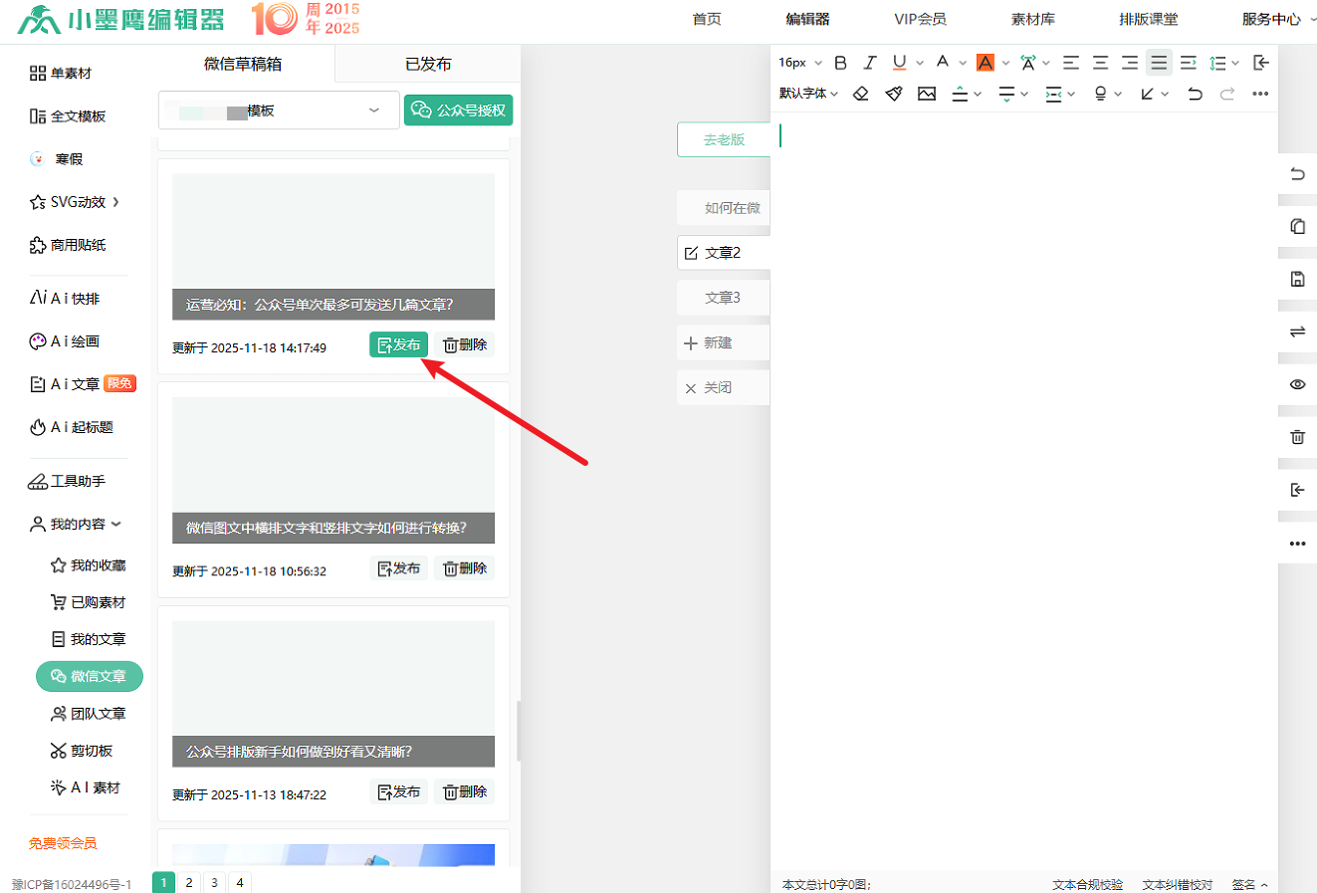Apply underline formatting to text
This screenshot has width=1317, height=893.
[900, 63]
